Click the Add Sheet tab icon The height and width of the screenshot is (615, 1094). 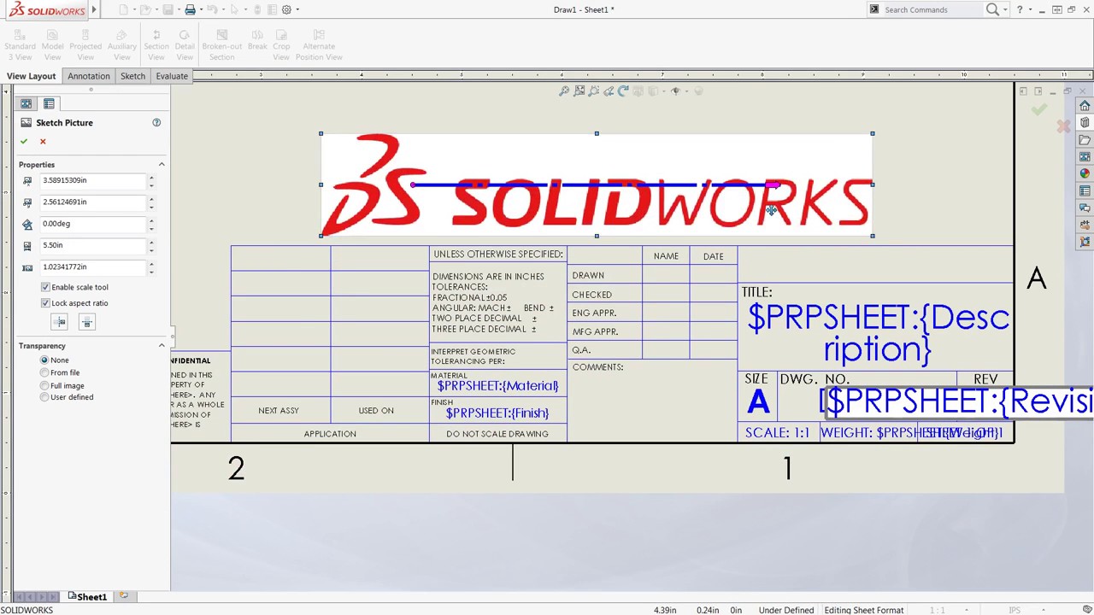coord(124,596)
